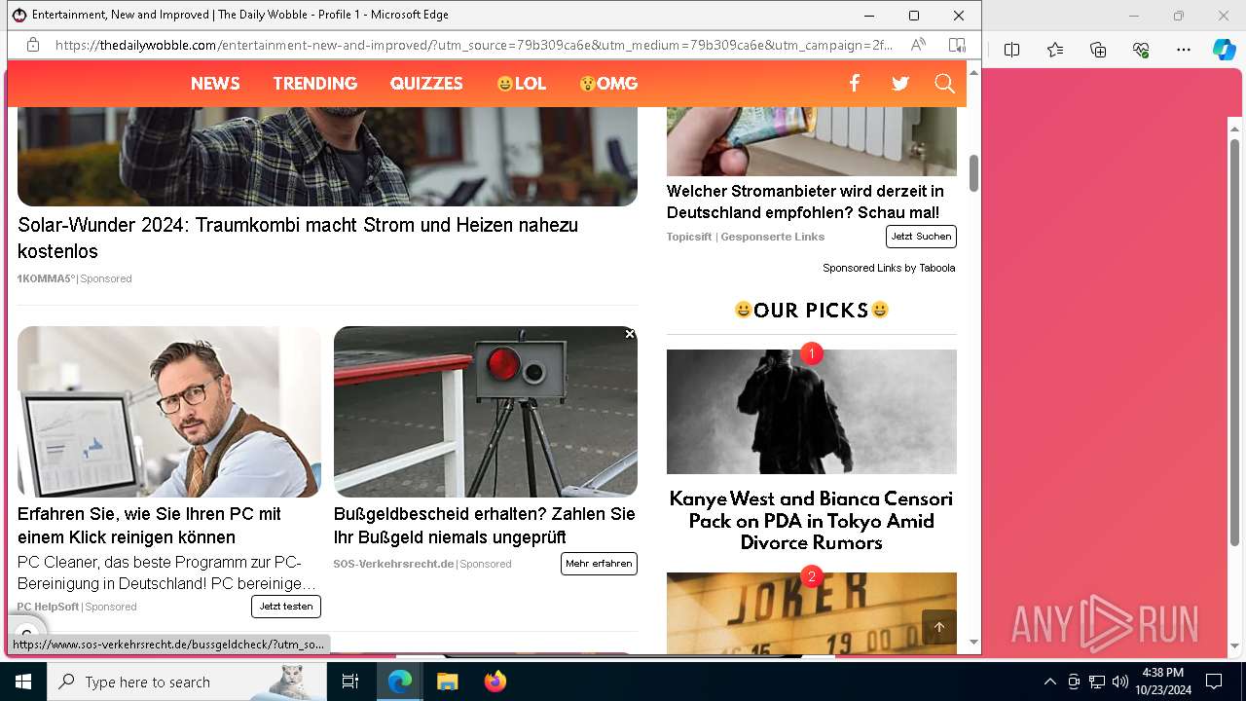Click the Kanye West pick thumbnail
The height and width of the screenshot is (701, 1246).
click(812, 412)
